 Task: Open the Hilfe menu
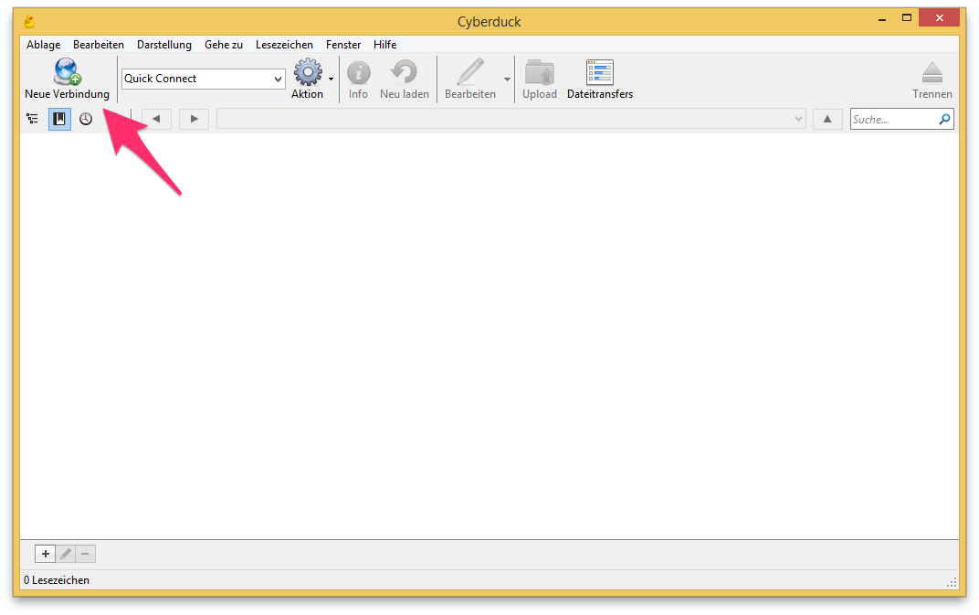pos(384,45)
